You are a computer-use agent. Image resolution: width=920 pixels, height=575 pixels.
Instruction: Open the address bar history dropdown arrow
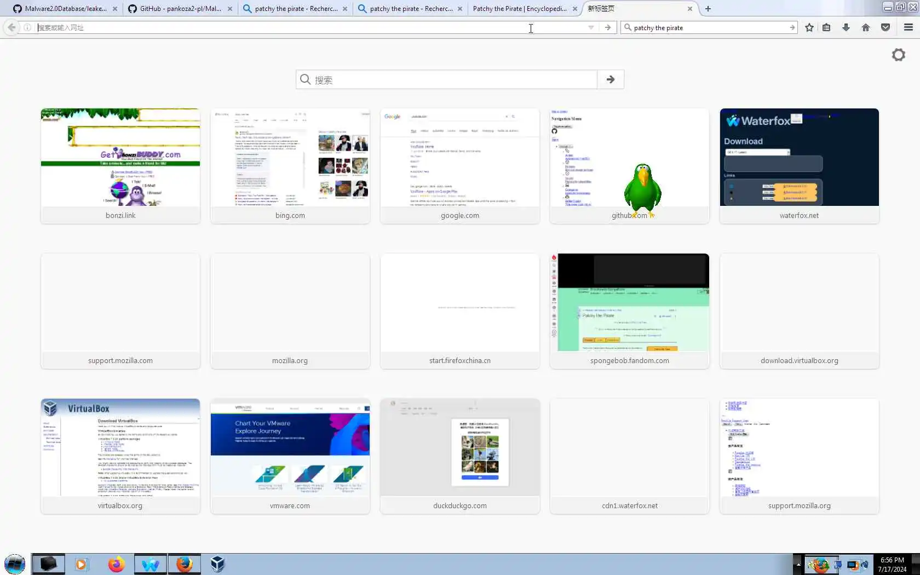point(591,27)
